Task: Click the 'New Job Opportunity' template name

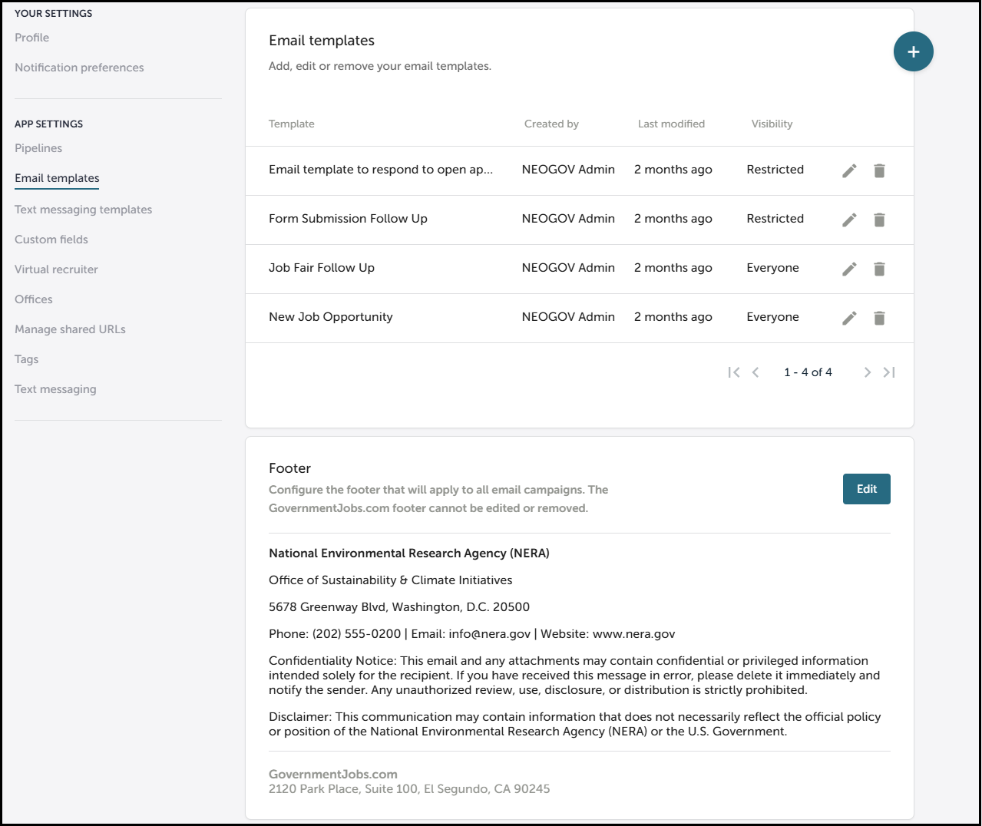Action: click(x=331, y=317)
